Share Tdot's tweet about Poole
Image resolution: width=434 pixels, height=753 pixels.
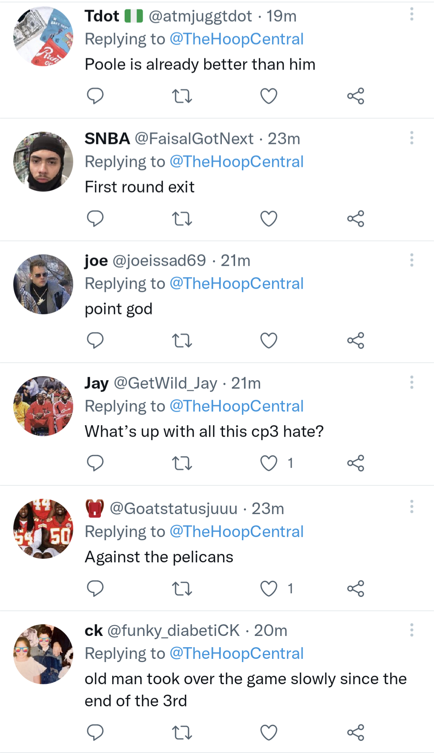point(356,96)
